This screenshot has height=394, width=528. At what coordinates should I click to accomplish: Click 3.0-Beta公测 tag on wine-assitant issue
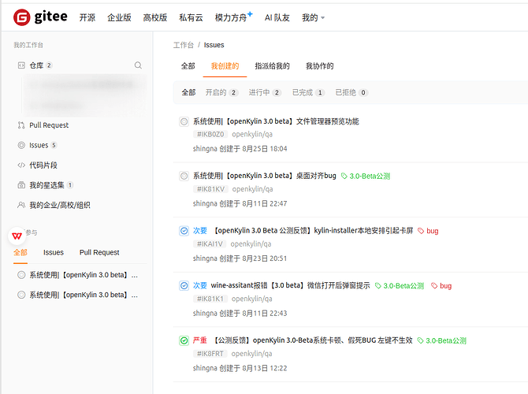[400, 286]
